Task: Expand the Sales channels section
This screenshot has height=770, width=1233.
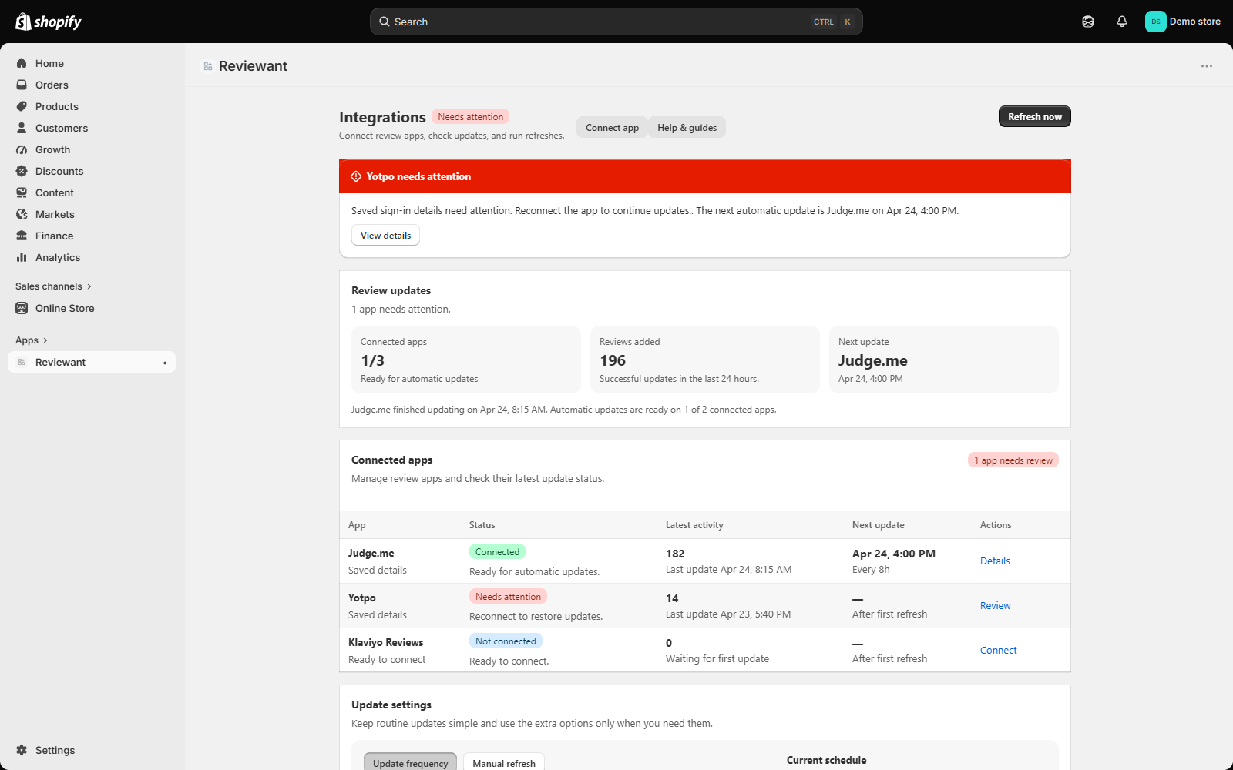Action: 53,286
